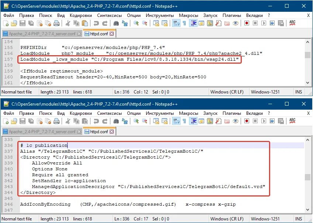Click Close file icon in lower window toolbar
Screen dimensions: 313x223
click(x=39, y=121)
